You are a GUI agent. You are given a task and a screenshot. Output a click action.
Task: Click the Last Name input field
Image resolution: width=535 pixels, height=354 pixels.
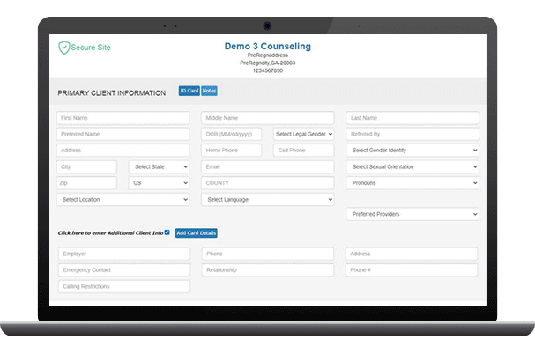point(412,118)
